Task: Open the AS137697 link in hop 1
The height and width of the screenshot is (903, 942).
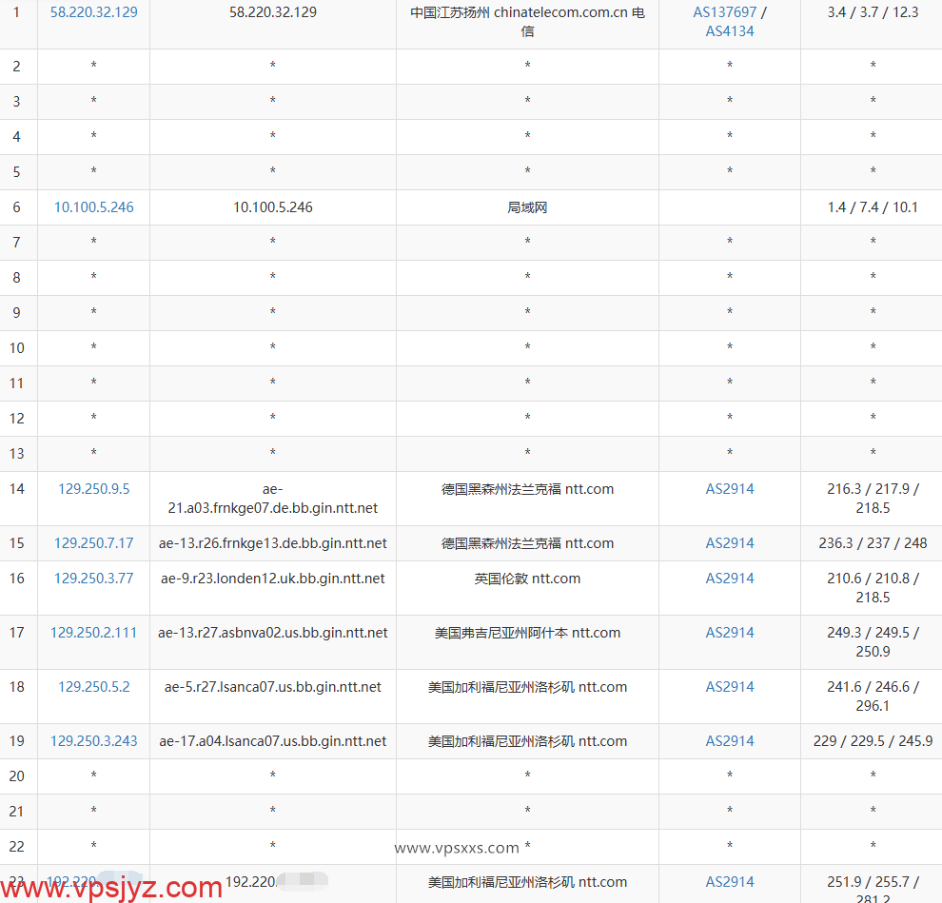Action: tap(724, 12)
